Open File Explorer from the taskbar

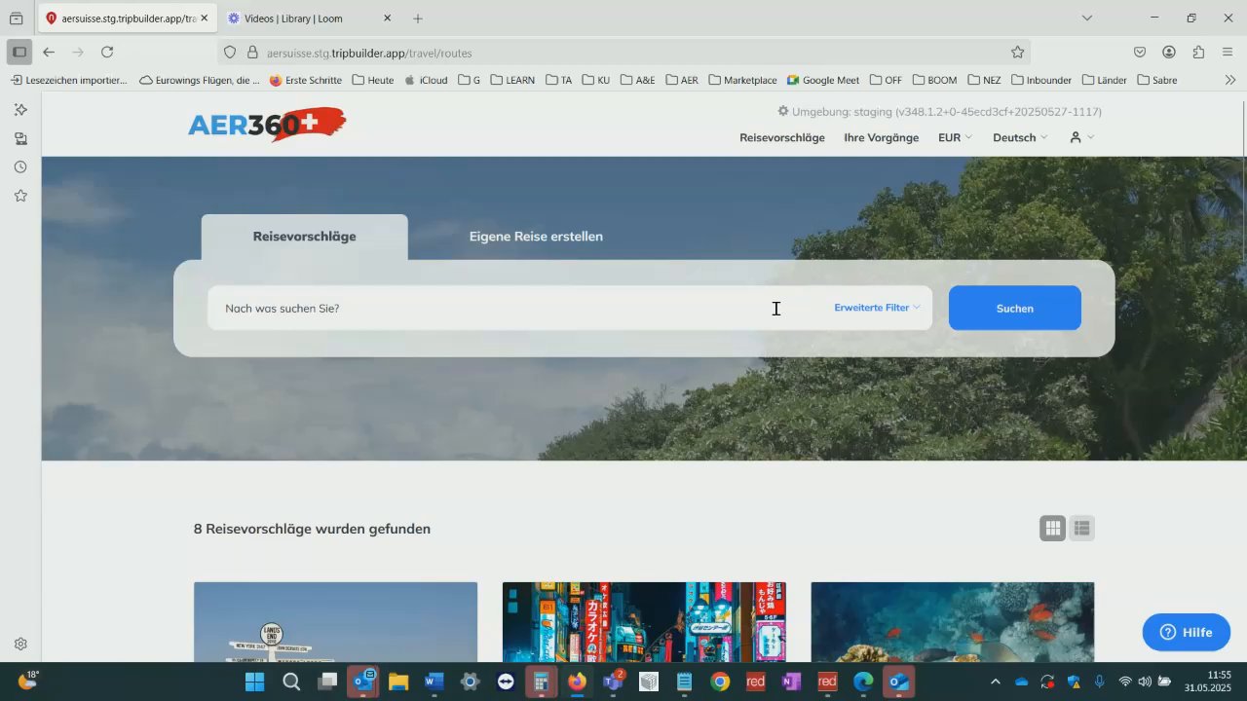coord(397,682)
